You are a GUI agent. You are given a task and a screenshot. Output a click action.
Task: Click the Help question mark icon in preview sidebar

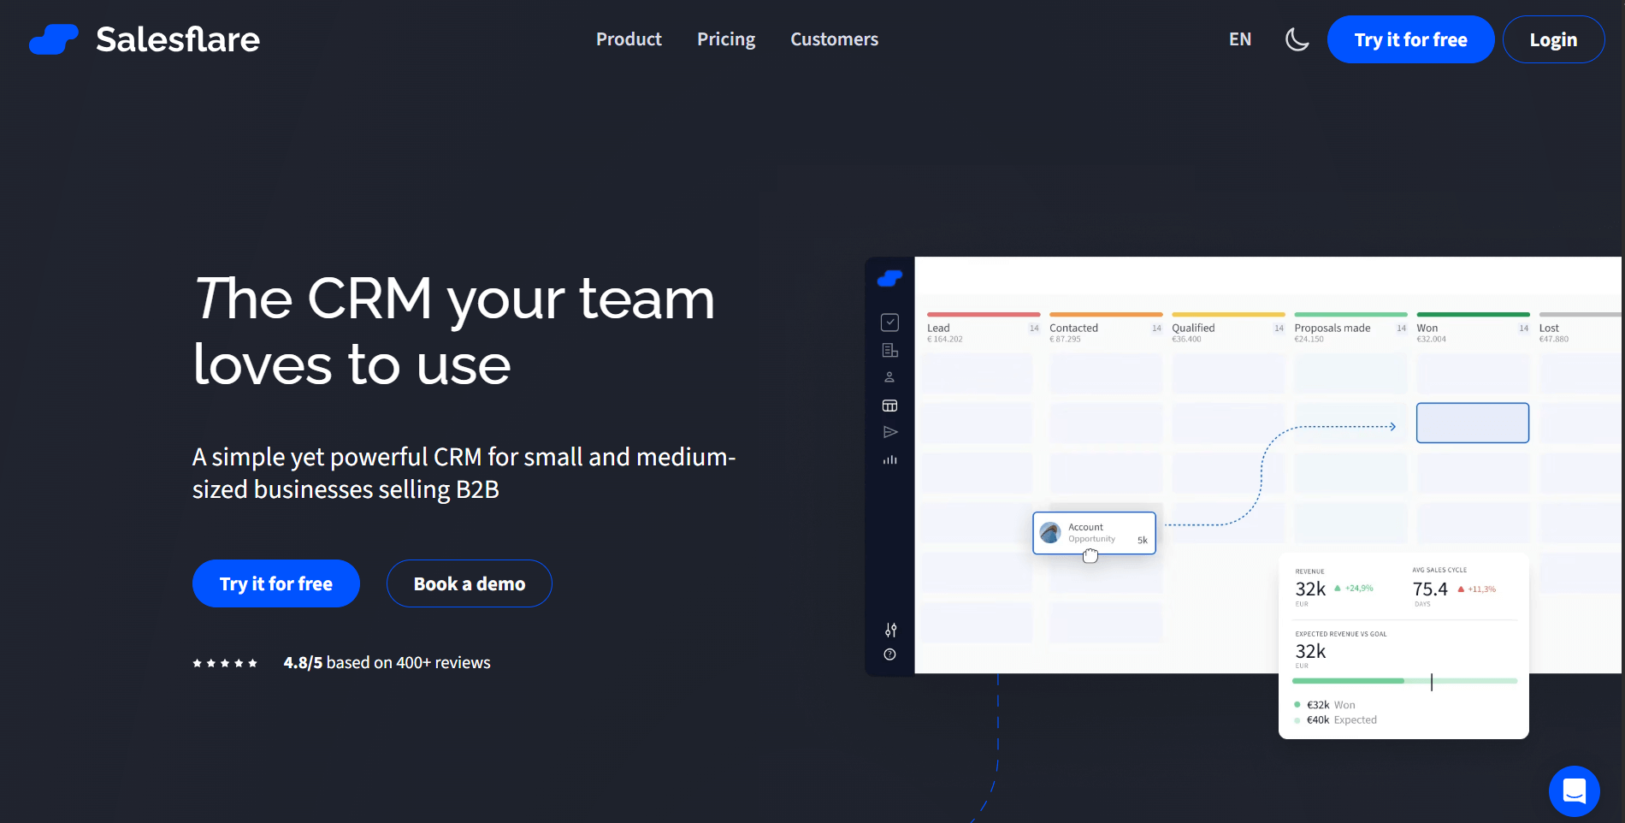point(889,654)
